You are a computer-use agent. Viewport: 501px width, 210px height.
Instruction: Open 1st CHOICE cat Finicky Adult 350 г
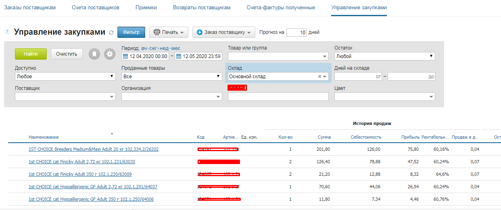(80, 174)
